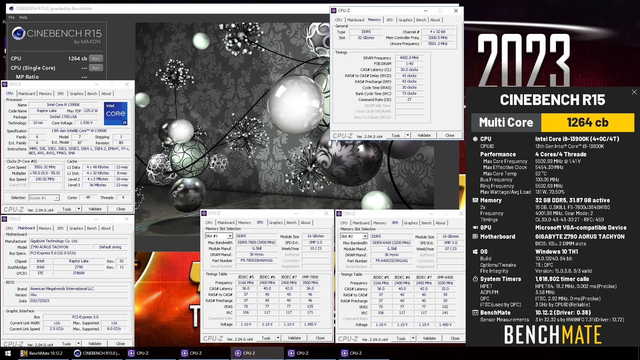Click the Intel Core i9 logo badge
640x360 pixels.
115,114
